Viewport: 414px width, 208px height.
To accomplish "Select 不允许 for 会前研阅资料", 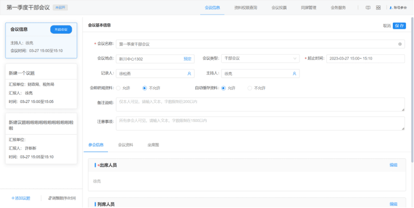I will 144,88.
